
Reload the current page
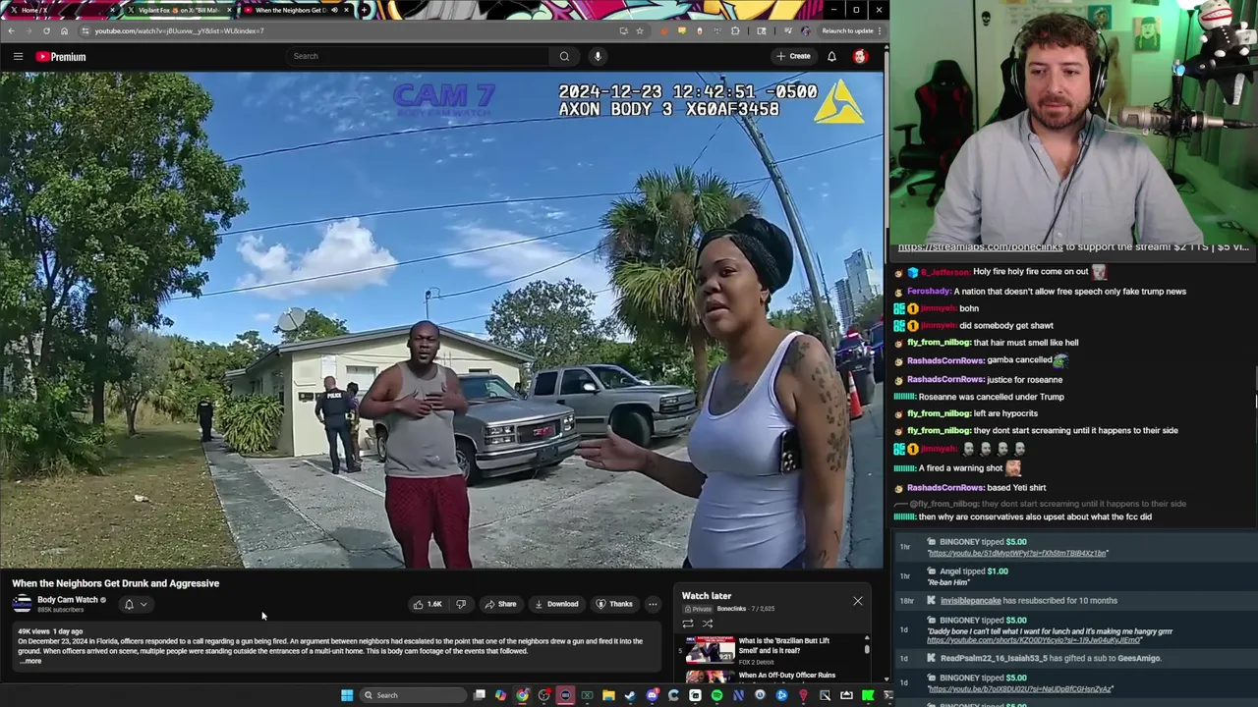(x=46, y=30)
